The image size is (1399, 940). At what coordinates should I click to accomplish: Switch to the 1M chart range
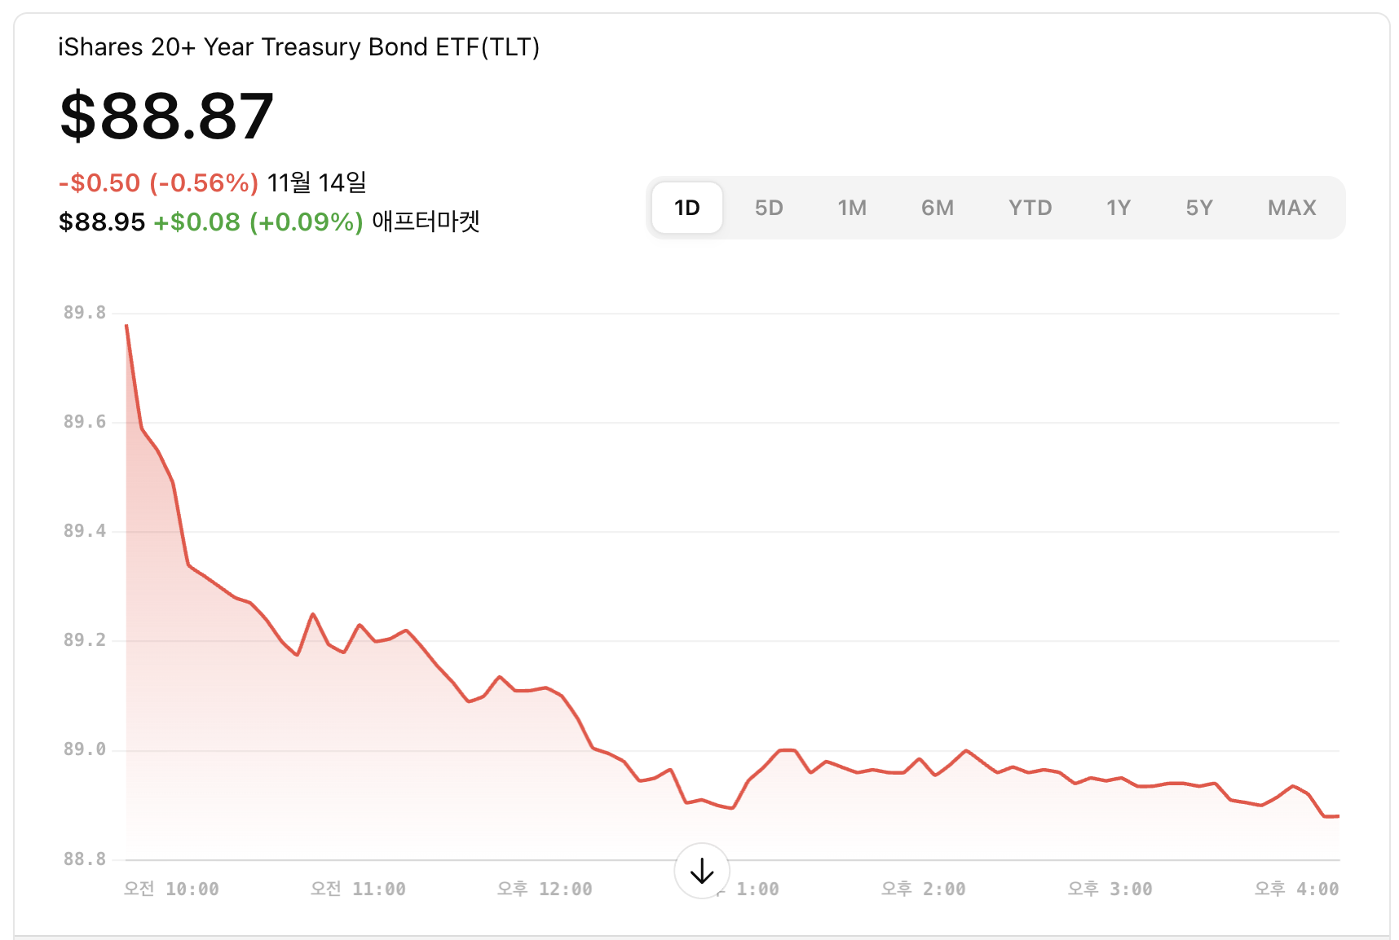click(852, 208)
